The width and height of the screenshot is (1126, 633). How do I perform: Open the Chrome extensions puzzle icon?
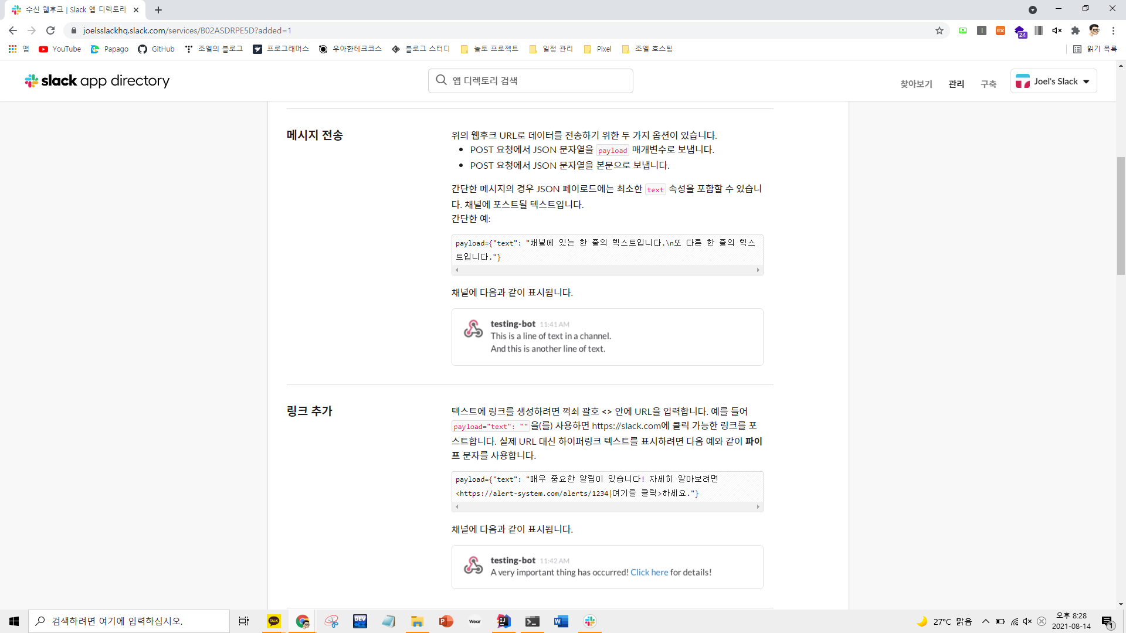[x=1075, y=30]
